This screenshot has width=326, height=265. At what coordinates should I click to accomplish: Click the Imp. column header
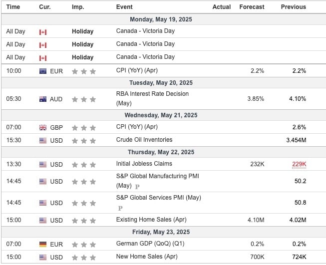click(78, 7)
